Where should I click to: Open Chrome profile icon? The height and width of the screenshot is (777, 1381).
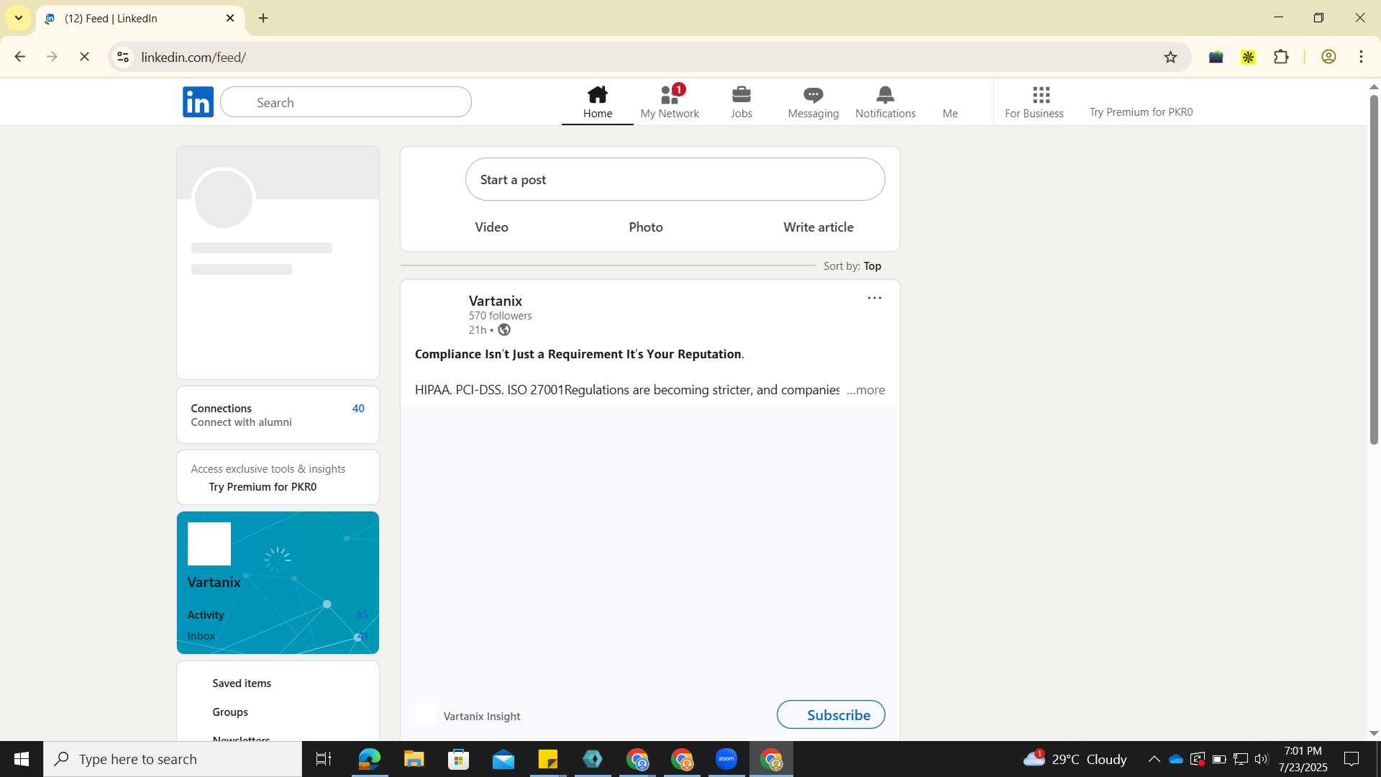coord(1328,57)
